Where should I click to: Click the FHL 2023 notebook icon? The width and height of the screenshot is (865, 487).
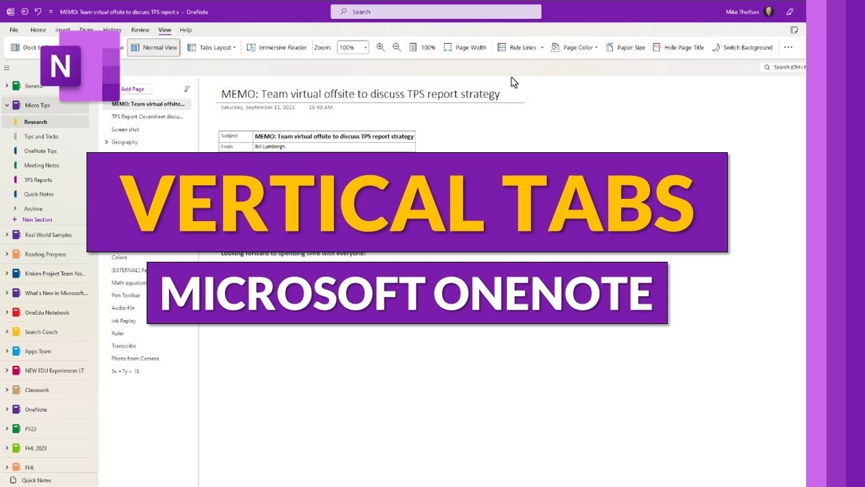16,448
